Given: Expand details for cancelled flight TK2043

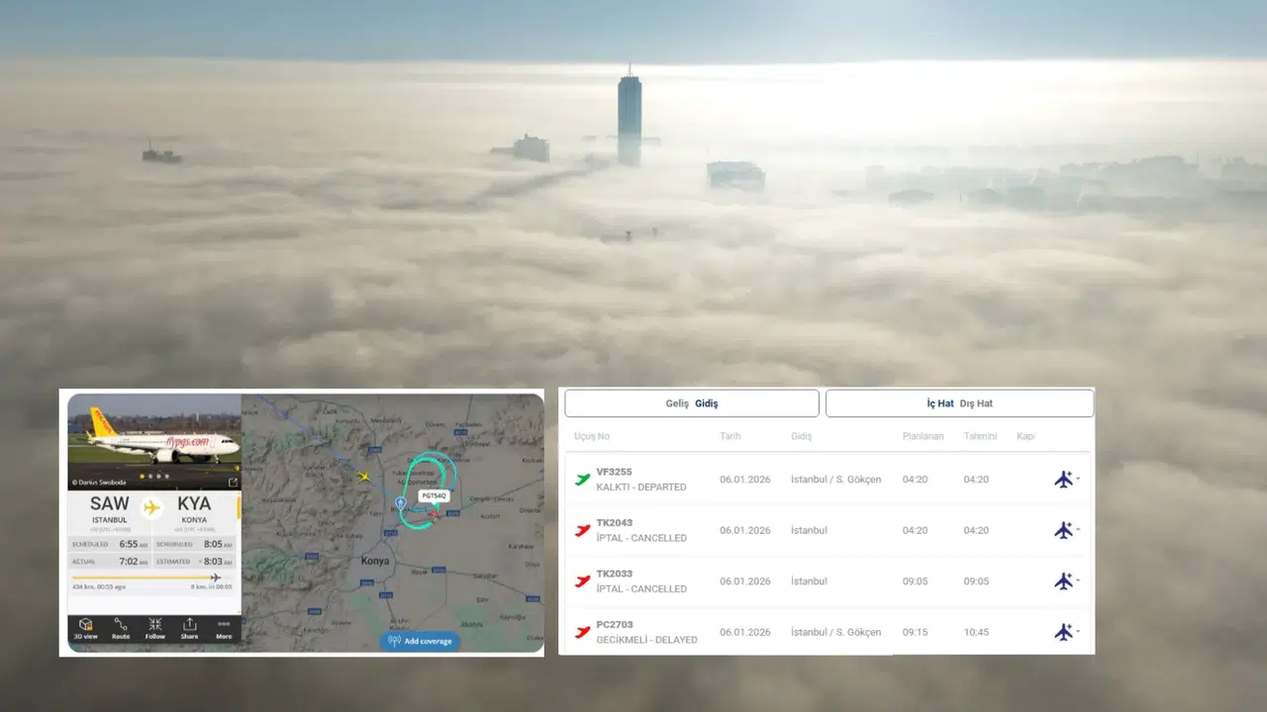Looking at the screenshot, I should click(1066, 530).
